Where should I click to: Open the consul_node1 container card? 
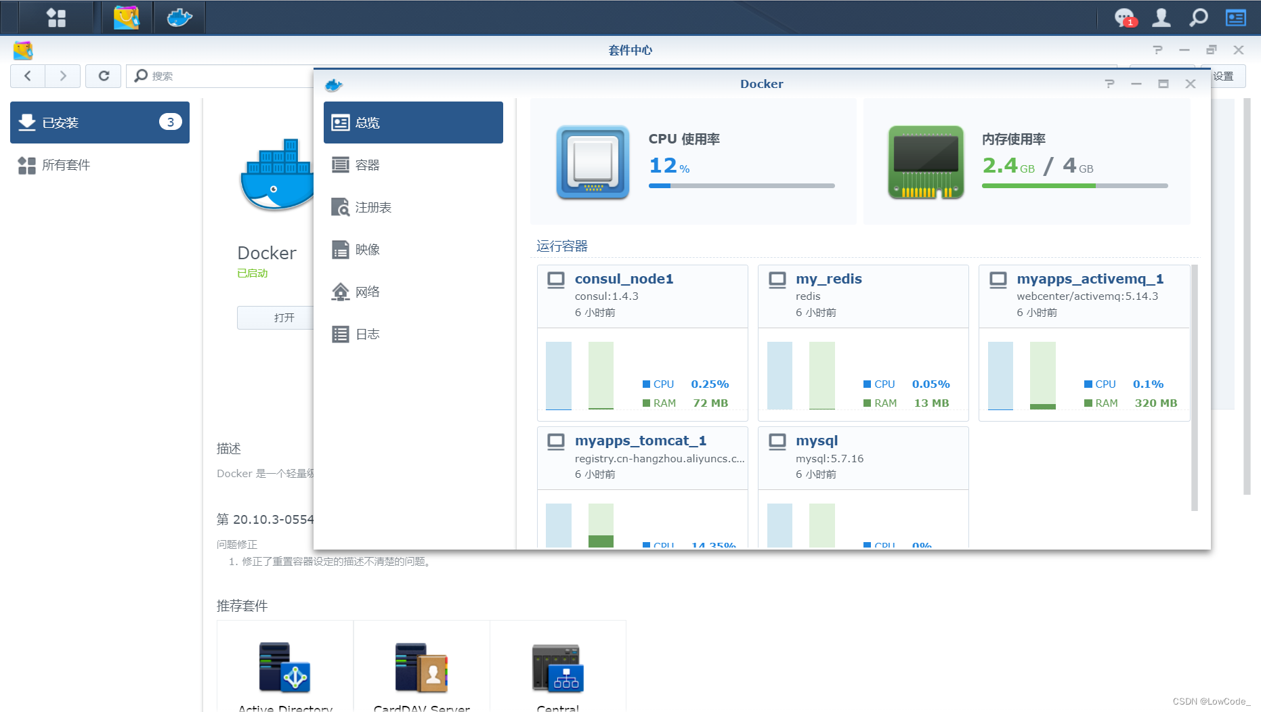[643, 343]
